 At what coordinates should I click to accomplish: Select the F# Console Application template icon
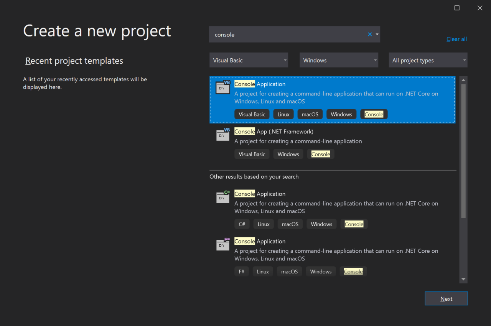(223, 244)
